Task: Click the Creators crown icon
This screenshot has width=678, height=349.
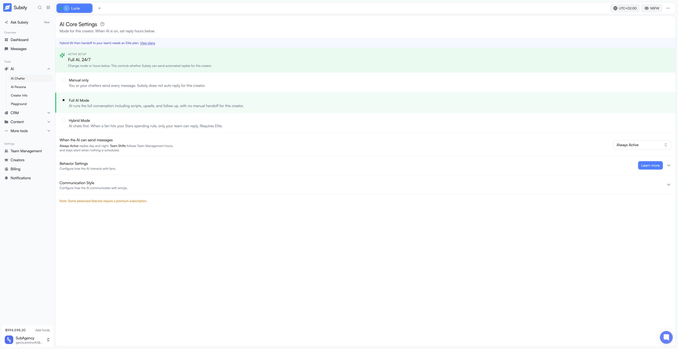Action: (x=6, y=160)
